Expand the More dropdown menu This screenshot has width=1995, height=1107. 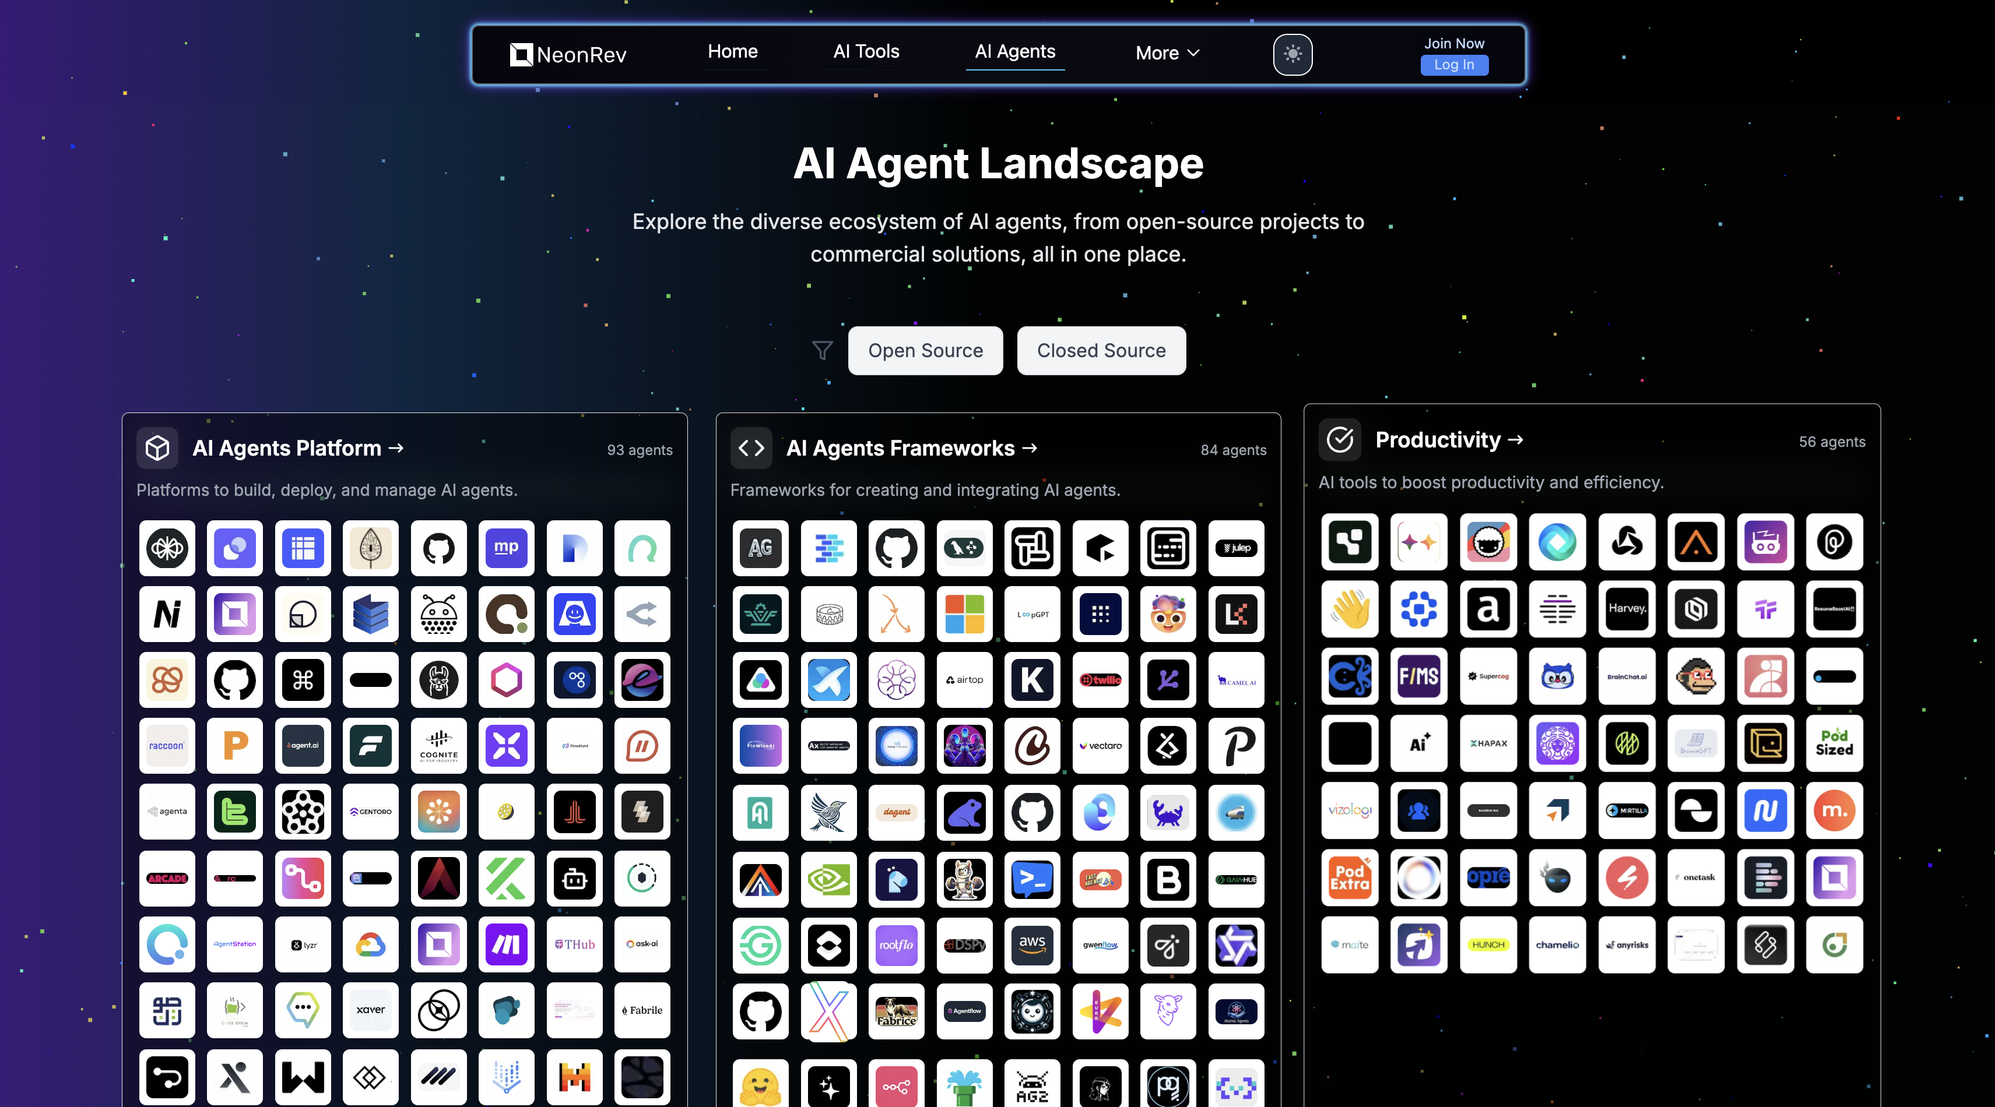coord(1167,52)
